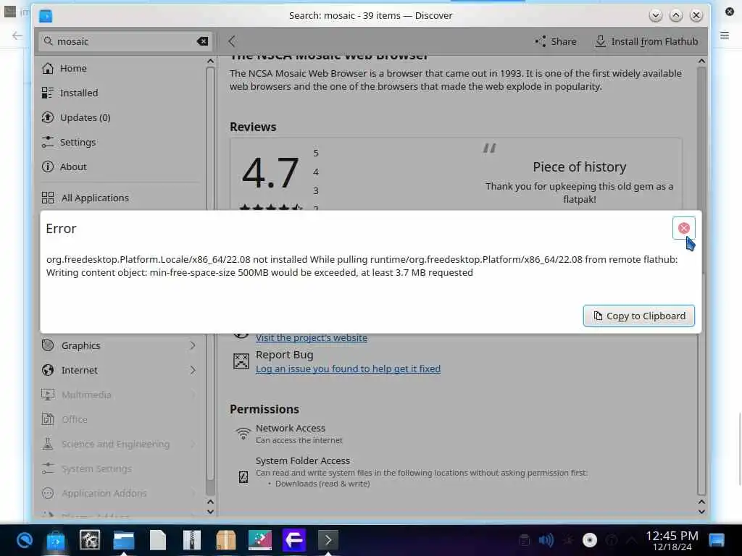
Task: Click show desktop icon in panel
Action: coord(717,540)
